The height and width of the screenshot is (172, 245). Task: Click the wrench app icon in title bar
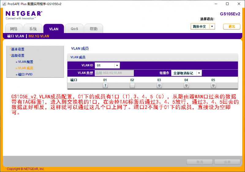coord(4,4)
